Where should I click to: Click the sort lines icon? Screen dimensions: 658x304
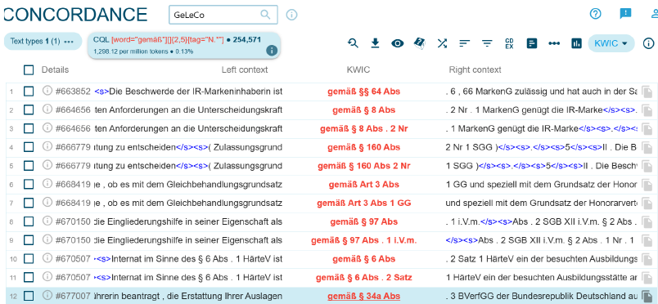point(464,43)
